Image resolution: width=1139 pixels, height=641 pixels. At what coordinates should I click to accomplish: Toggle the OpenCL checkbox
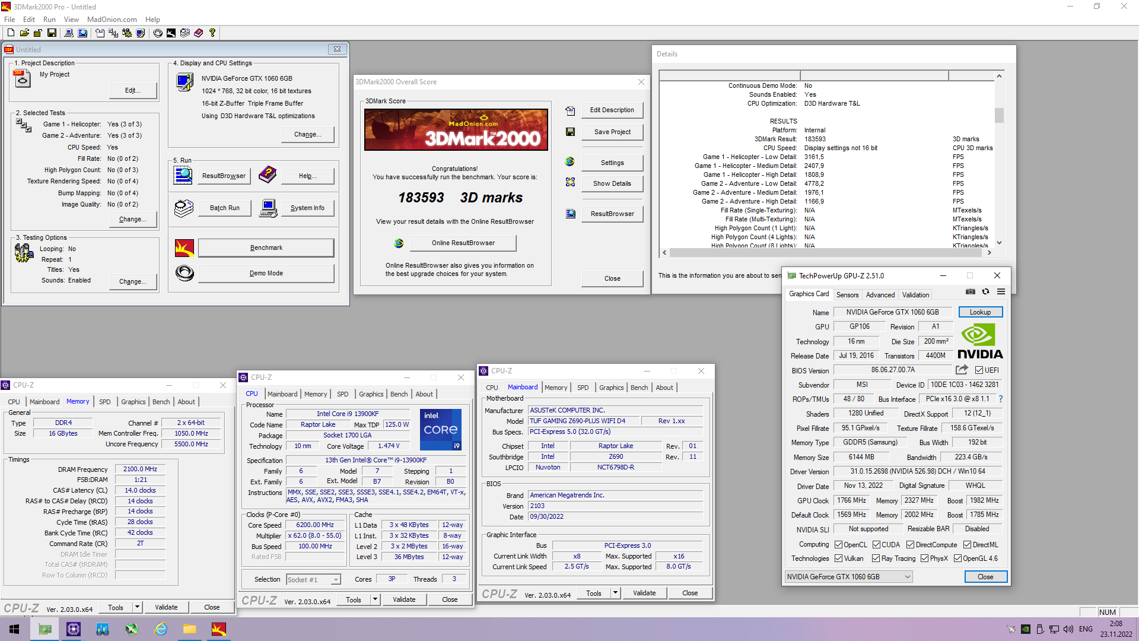[x=839, y=545]
